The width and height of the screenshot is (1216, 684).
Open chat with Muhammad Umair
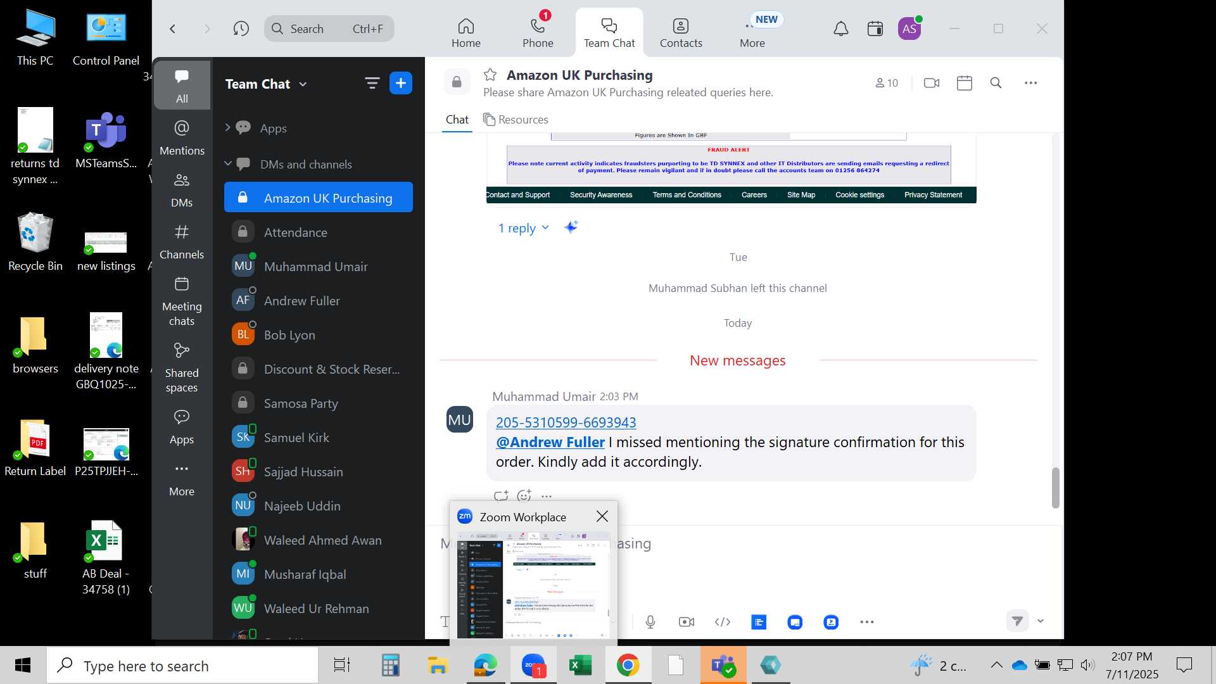tap(318, 266)
